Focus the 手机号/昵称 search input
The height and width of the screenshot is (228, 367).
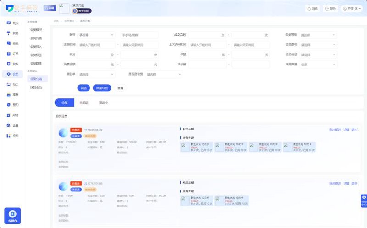[139, 35]
